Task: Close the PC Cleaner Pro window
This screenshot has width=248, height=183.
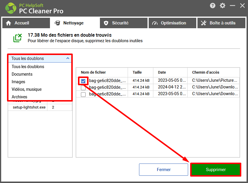Action: (x=242, y=6)
